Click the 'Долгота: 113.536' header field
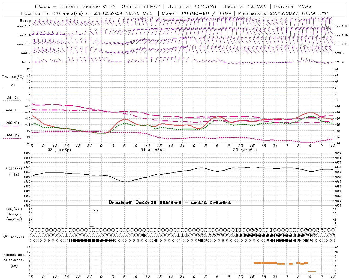349x279 pixels. tap(192, 7)
